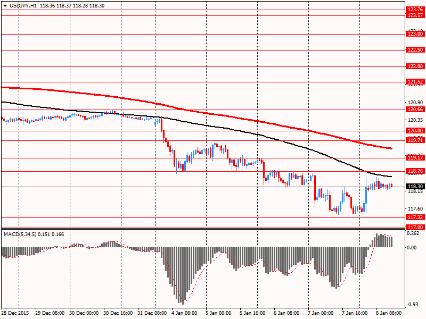Image resolution: width=426 pixels, height=319 pixels.
Task: Select the 121.52 red price level label
Action: 415,82
